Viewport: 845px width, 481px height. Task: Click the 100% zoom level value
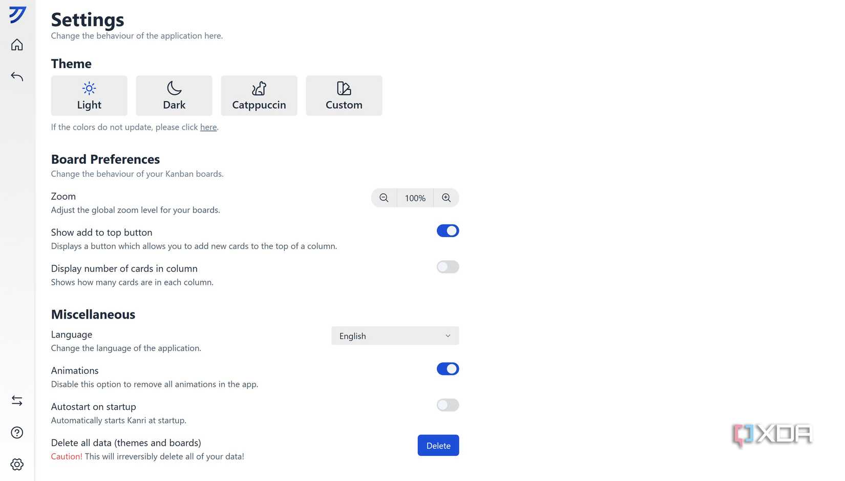click(x=415, y=198)
